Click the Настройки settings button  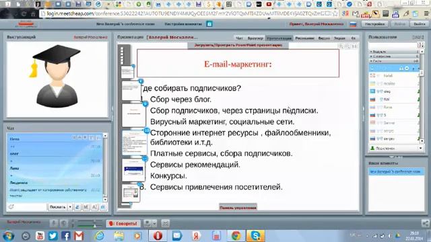pyautogui.click(x=375, y=24)
